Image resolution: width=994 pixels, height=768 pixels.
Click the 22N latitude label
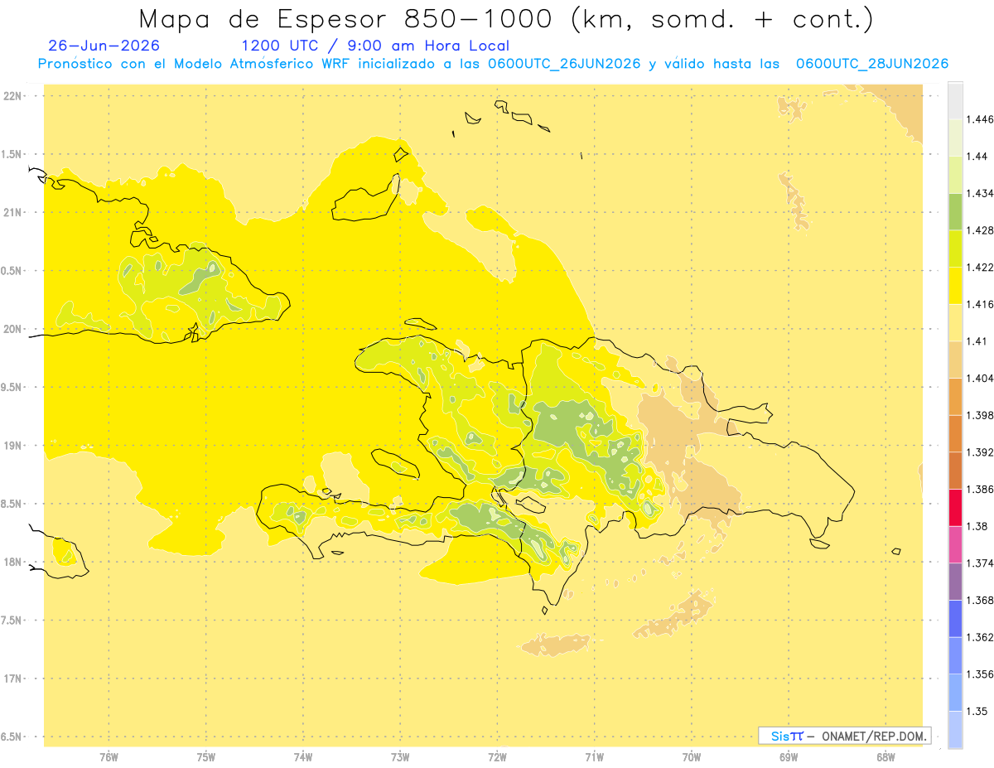coord(14,95)
